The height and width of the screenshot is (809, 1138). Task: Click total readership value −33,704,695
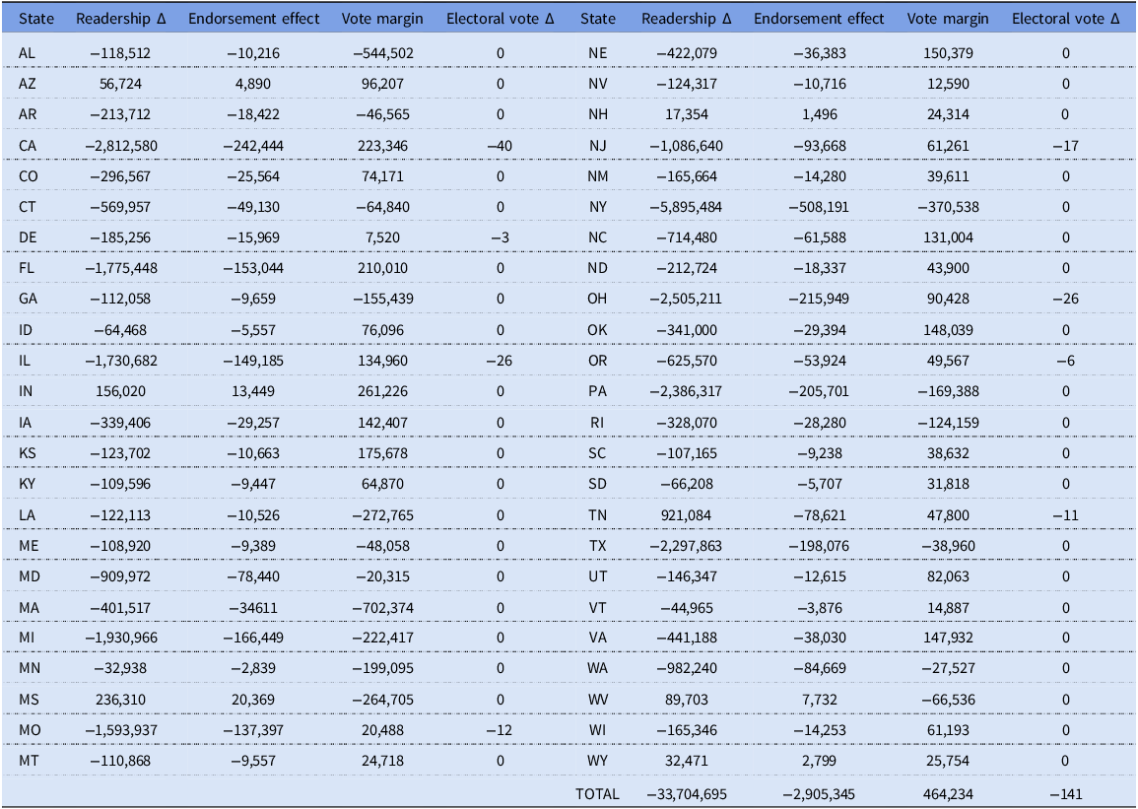[686, 794]
